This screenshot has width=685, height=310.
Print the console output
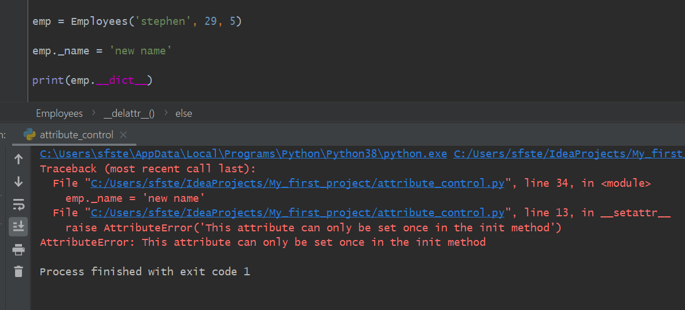[19, 249]
